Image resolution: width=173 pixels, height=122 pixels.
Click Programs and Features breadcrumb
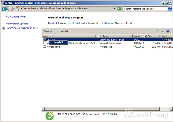coord(76,9)
